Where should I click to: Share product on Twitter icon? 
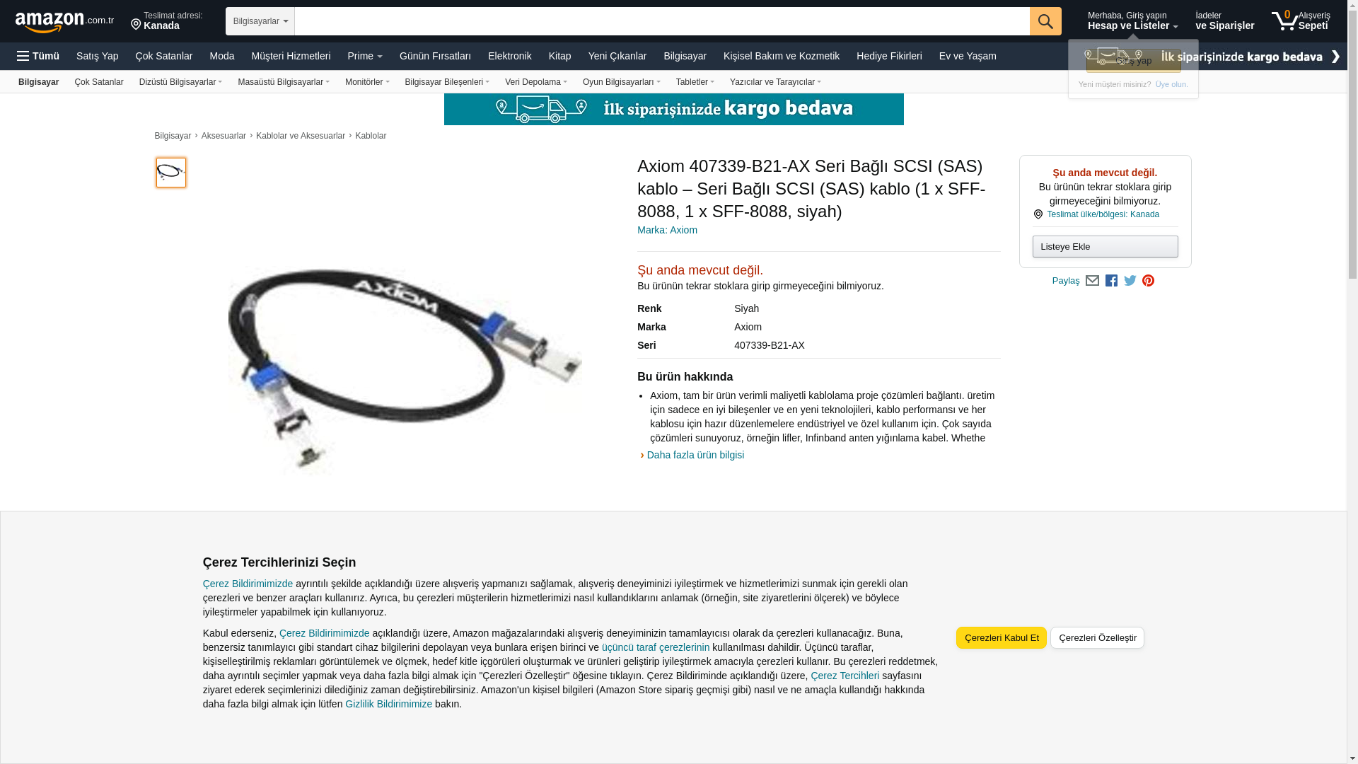(1130, 281)
